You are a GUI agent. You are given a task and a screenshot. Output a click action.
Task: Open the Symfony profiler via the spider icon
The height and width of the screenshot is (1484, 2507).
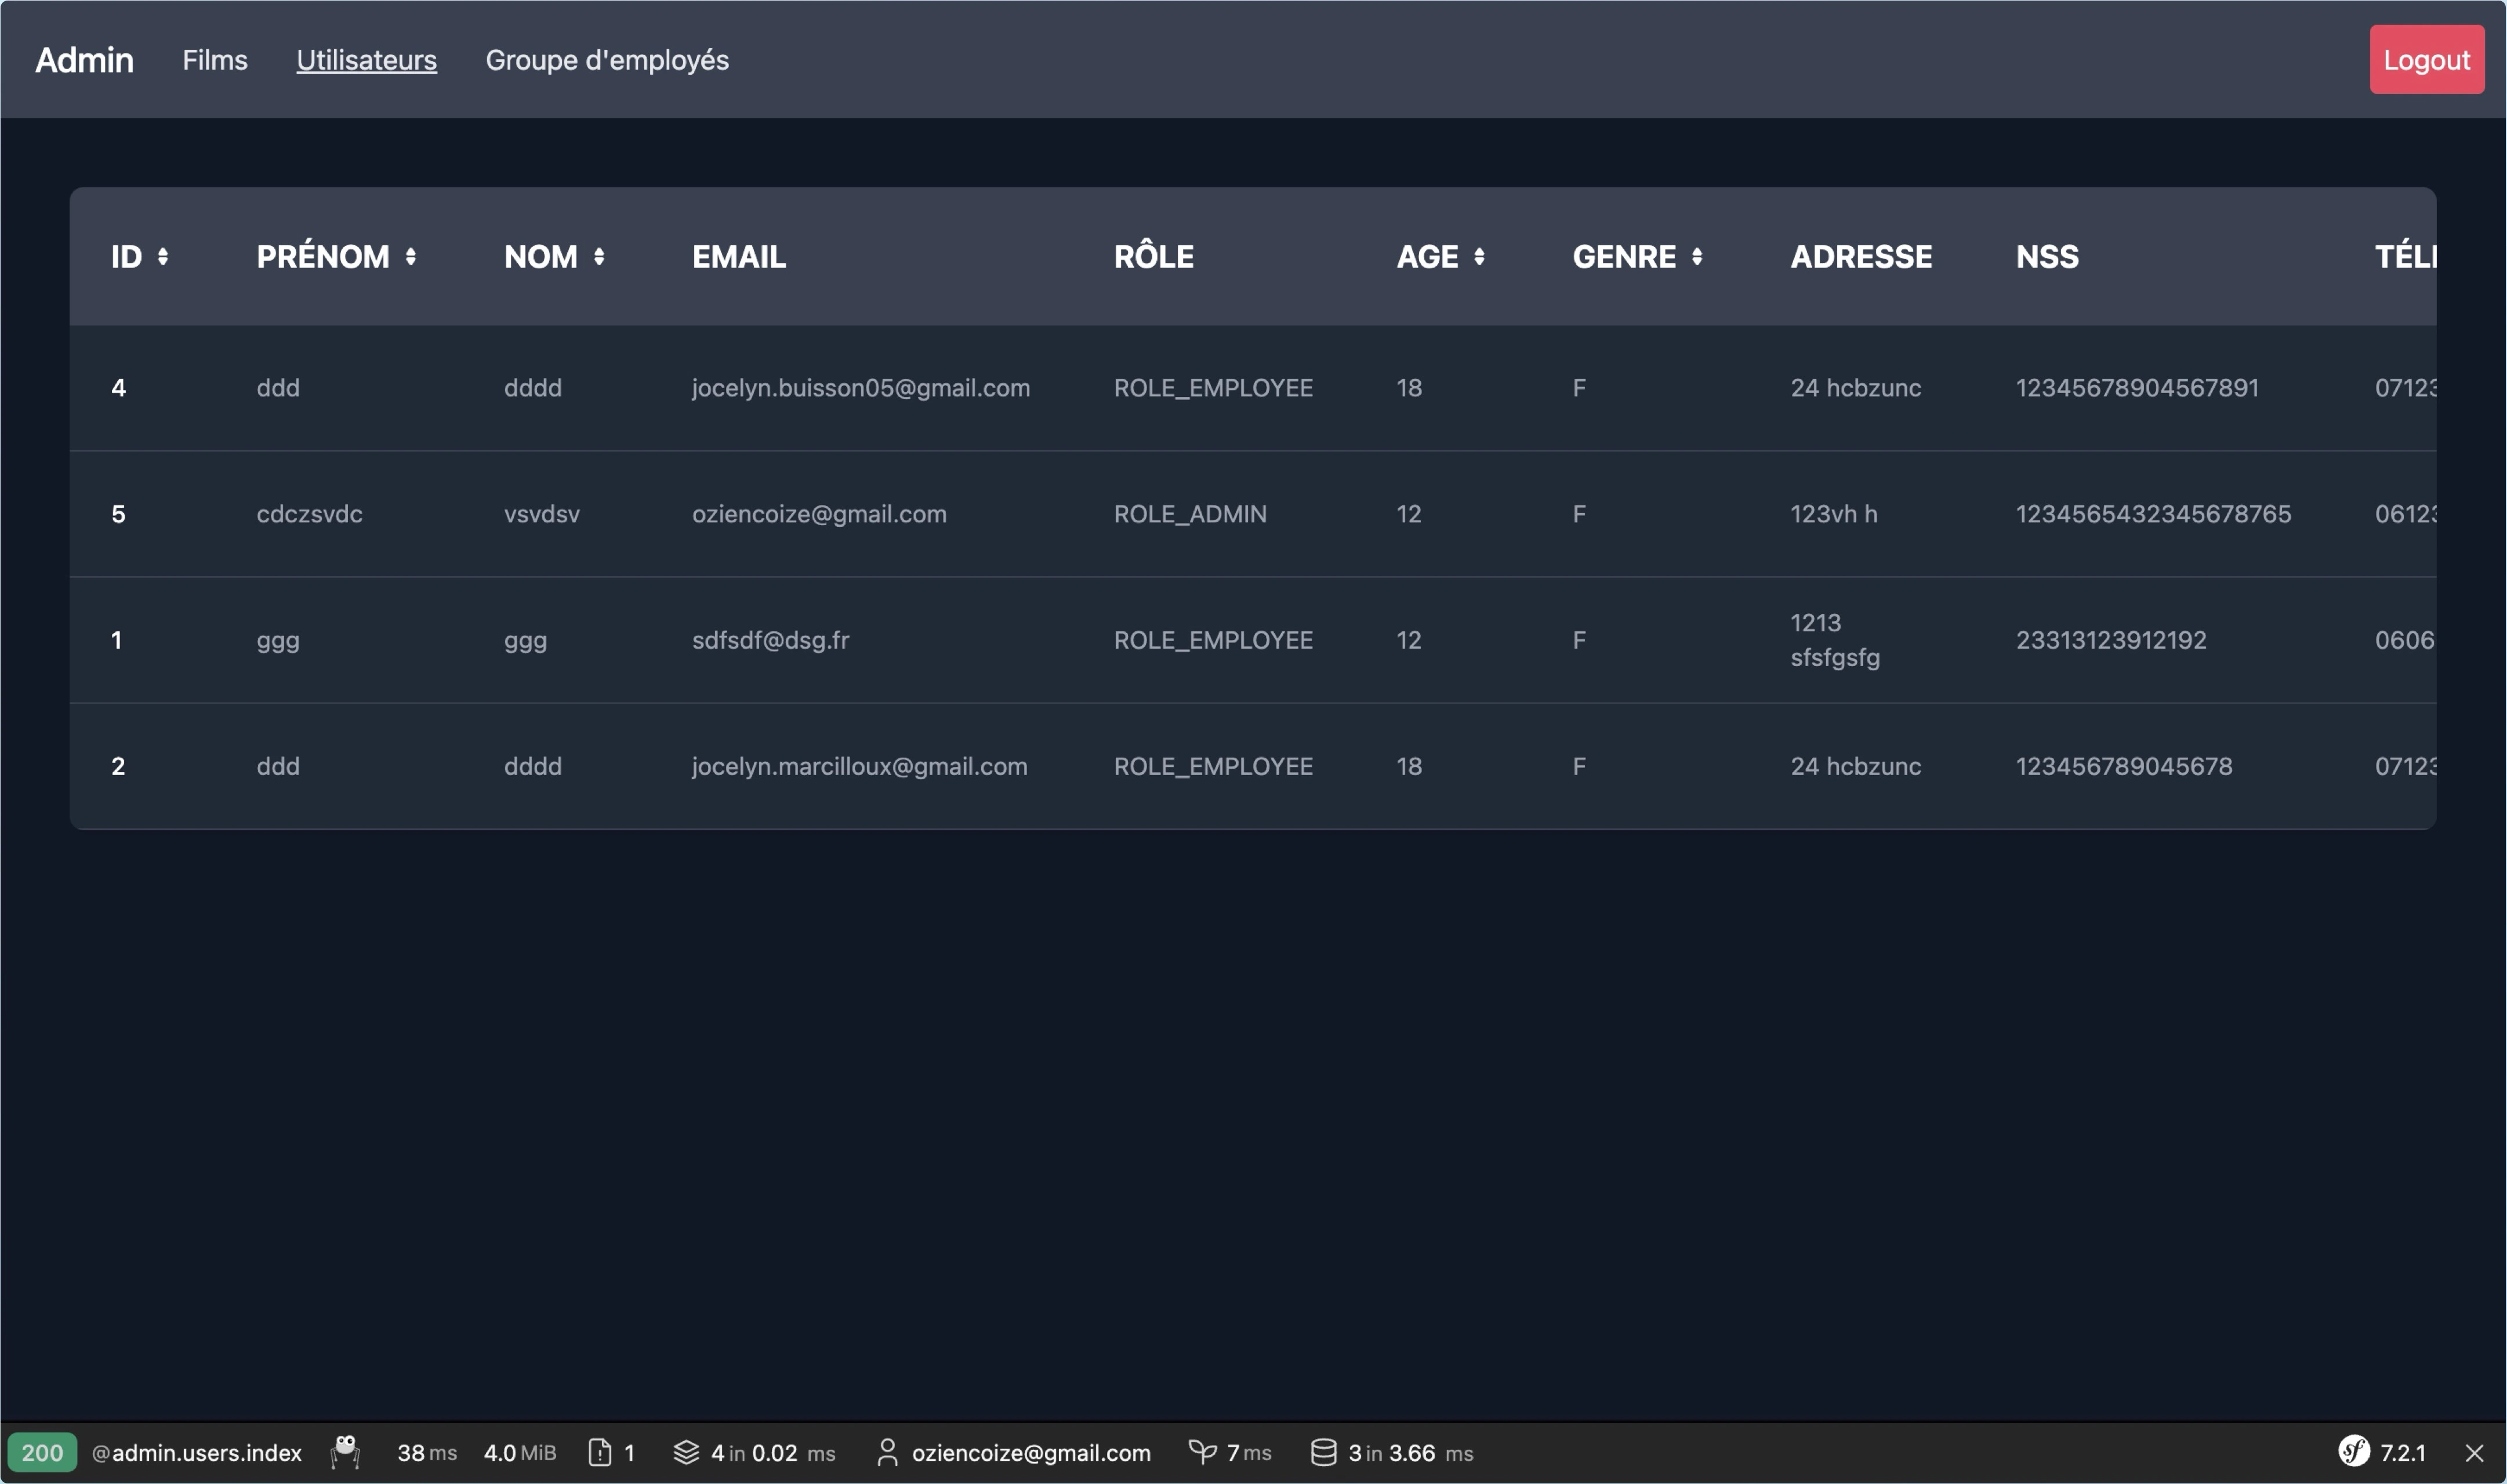point(345,1453)
